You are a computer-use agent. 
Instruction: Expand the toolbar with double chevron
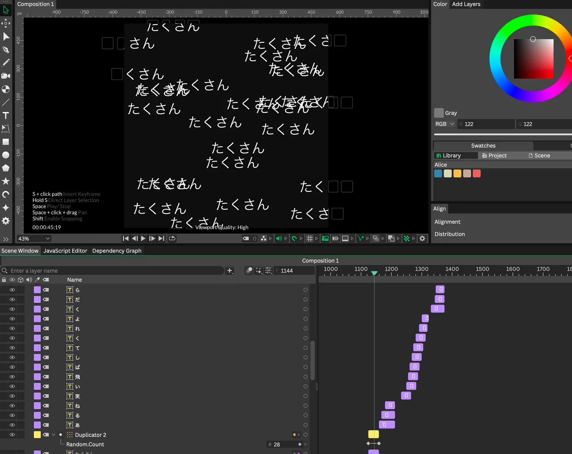pos(6,239)
